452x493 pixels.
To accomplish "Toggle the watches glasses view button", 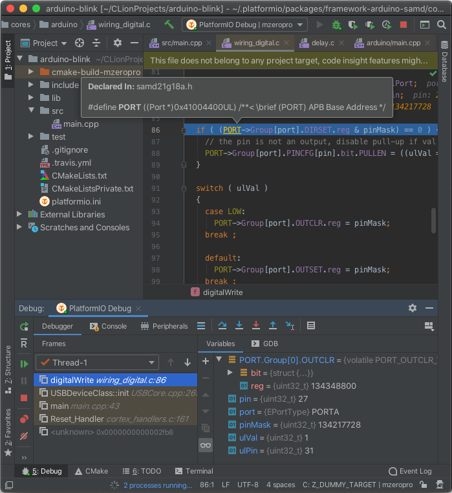I will [206, 445].
